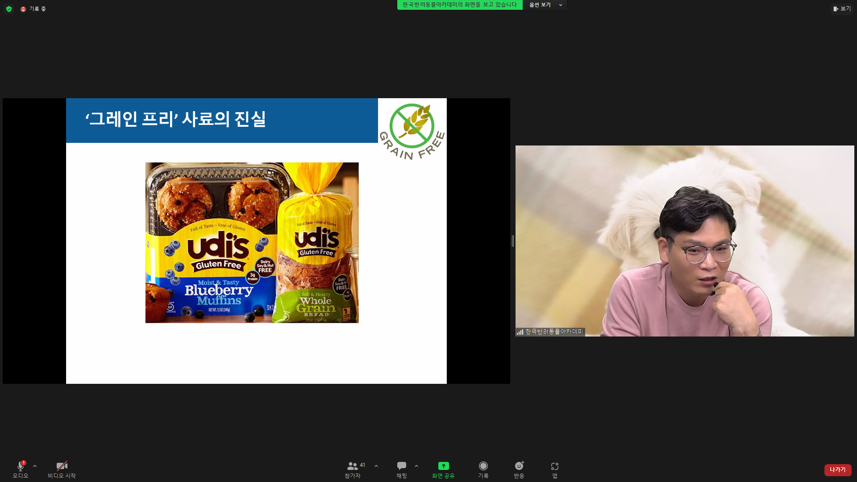Click the red recording indicator icon
This screenshot has width=857, height=482.
pyautogui.click(x=23, y=9)
